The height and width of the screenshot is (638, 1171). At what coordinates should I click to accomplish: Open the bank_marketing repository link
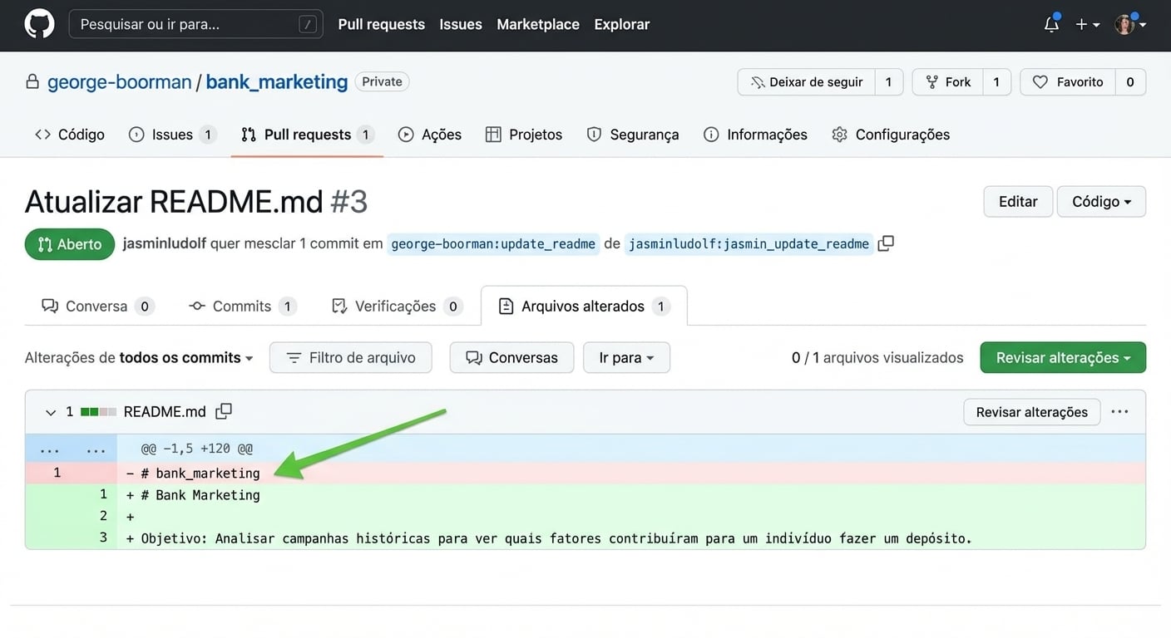coord(277,81)
